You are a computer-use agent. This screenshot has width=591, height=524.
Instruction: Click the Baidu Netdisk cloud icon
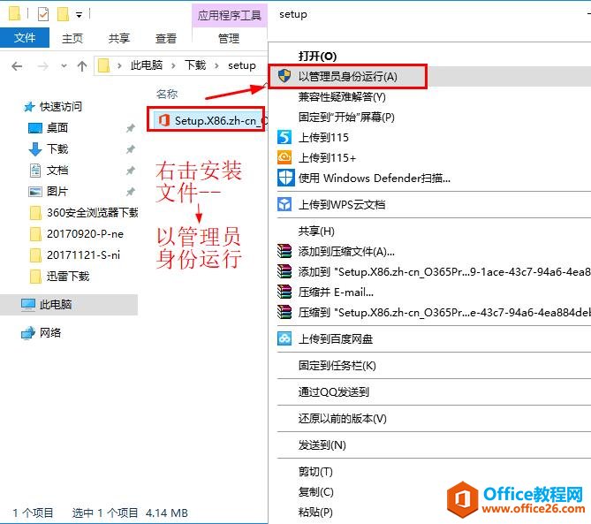[284, 338]
